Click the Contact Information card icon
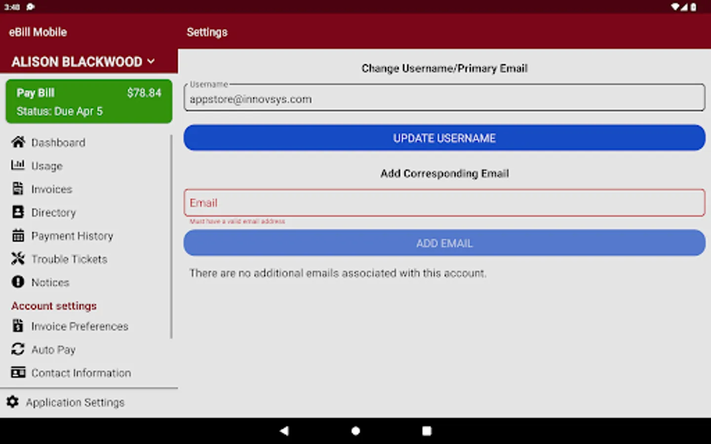 [18, 372]
